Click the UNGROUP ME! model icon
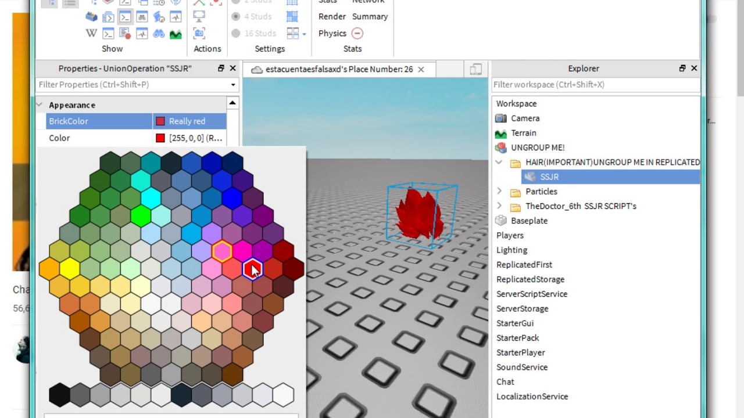744x418 pixels. 500,147
